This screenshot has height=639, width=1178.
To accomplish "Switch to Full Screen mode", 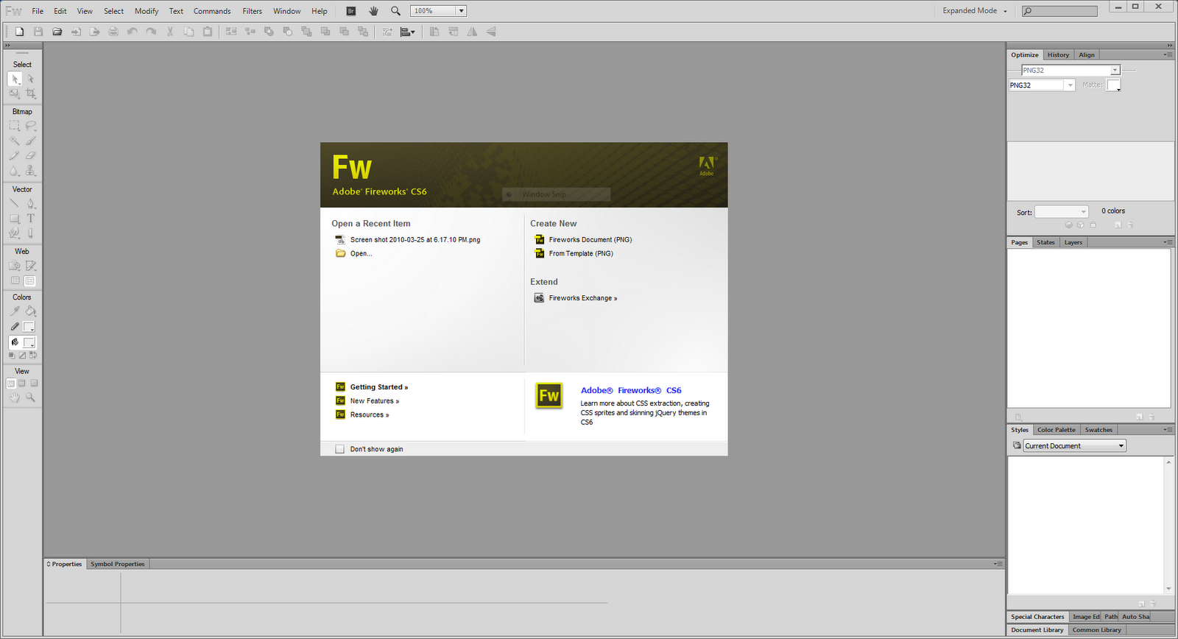I will (x=34, y=384).
